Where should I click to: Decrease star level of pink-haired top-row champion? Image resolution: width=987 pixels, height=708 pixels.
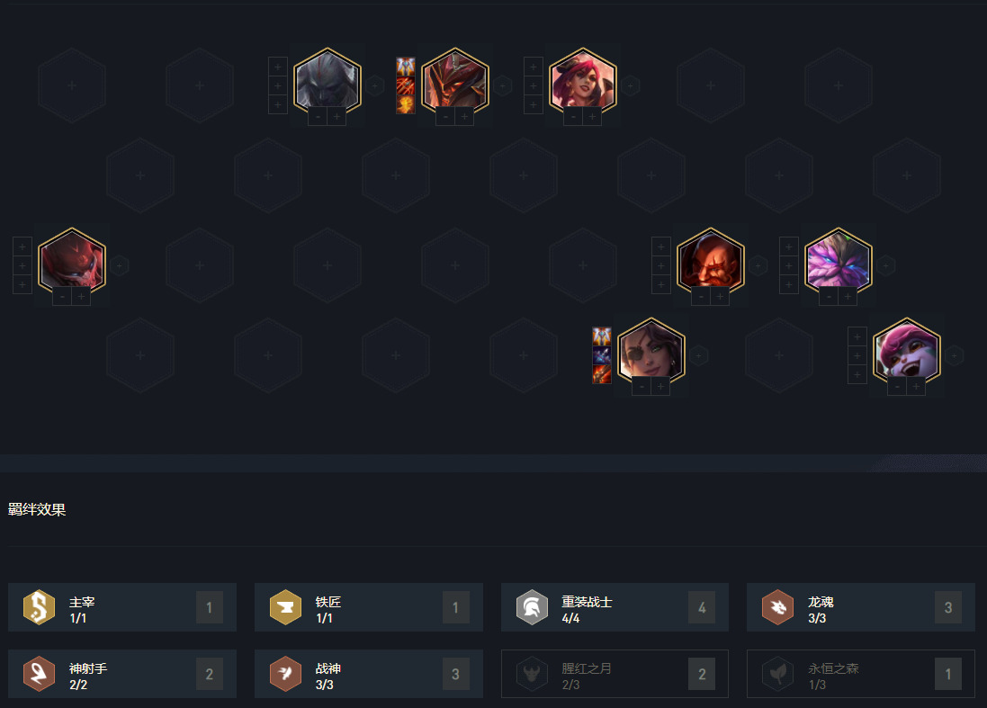(573, 116)
